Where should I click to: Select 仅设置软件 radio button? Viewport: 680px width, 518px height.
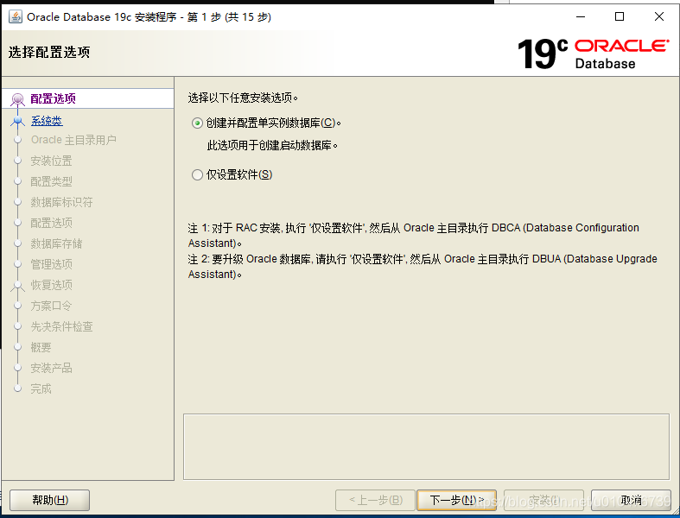tap(197, 175)
